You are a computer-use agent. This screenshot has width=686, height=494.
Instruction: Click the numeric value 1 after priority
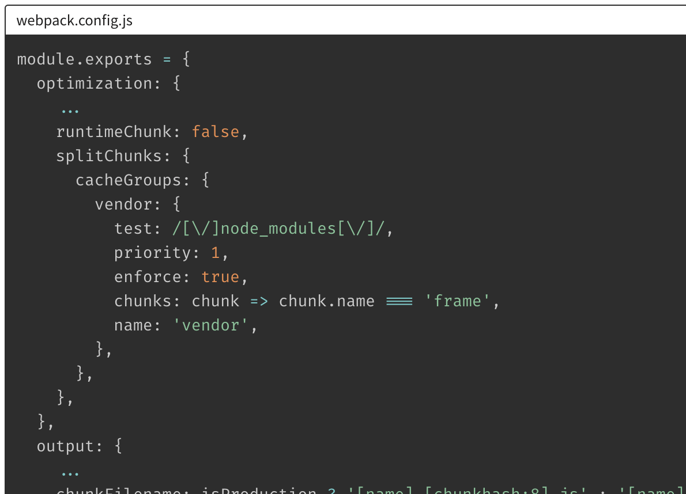pos(215,253)
